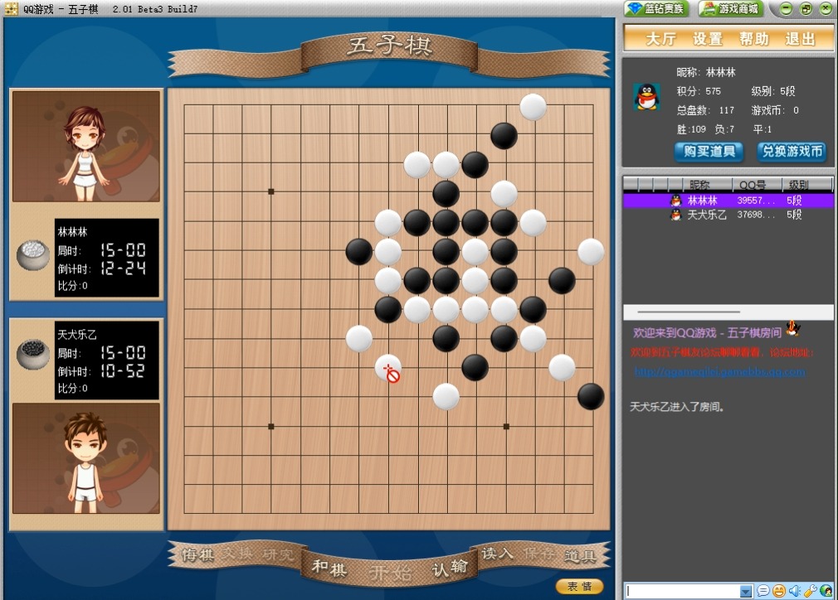
Task: Click the male player avatar of 天犬乐乙
Action: point(86,458)
